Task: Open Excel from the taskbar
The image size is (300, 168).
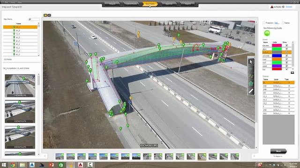Action: [61, 165]
